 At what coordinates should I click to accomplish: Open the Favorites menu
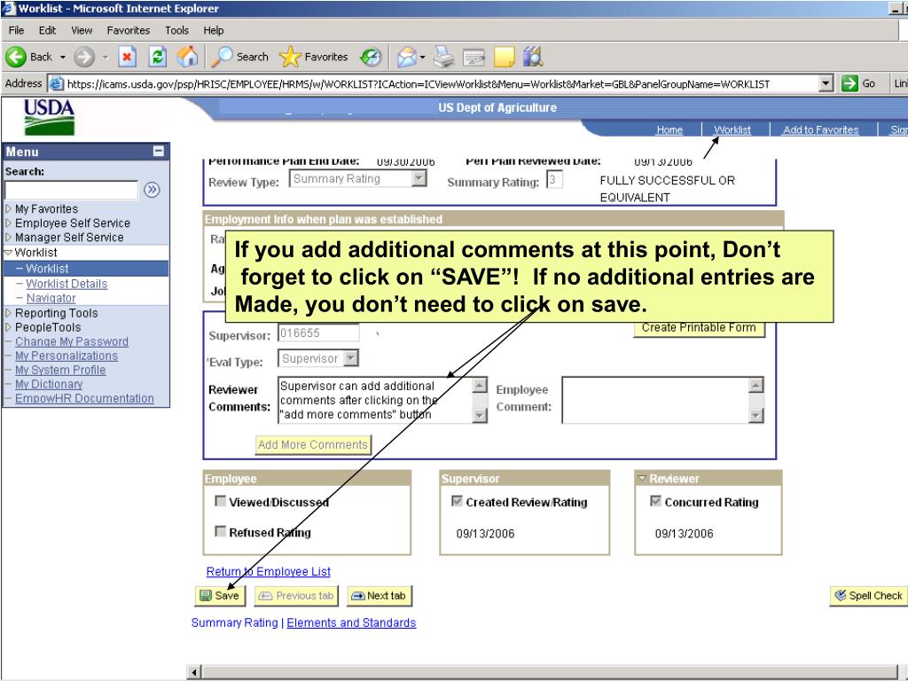[129, 30]
